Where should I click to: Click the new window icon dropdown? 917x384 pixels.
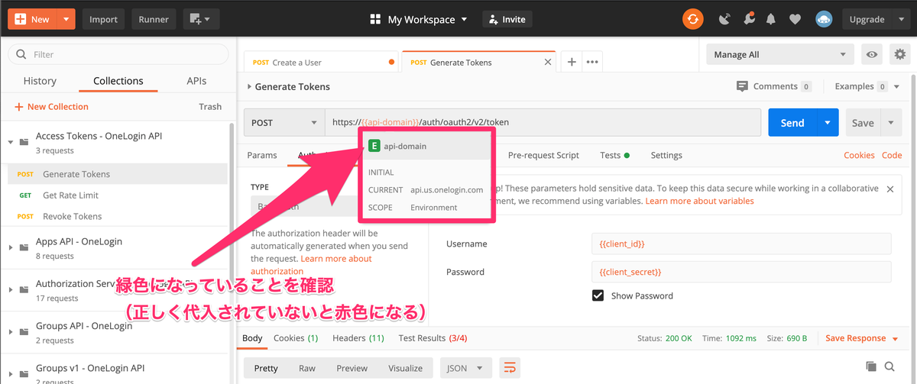tap(201, 19)
